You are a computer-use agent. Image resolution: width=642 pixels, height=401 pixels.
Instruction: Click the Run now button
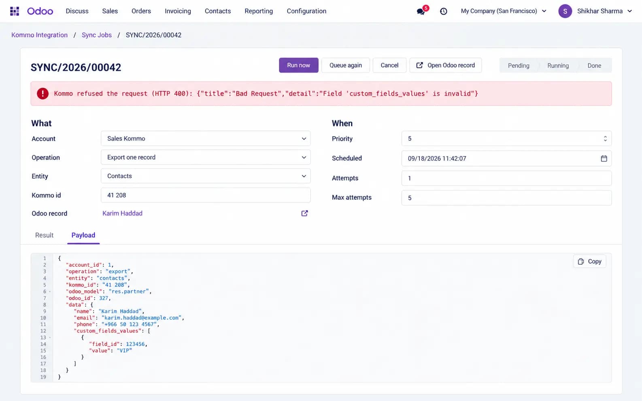coord(299,65)
